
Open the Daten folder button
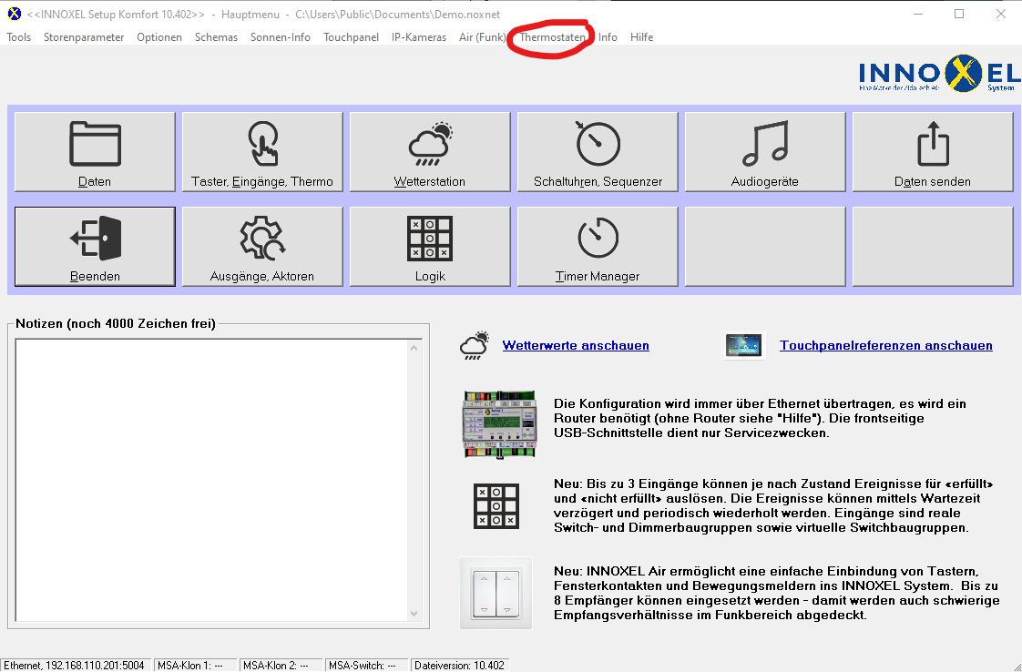pos(95,152)
